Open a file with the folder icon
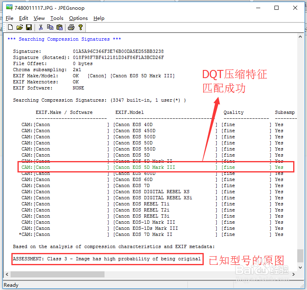 [20, 27]
